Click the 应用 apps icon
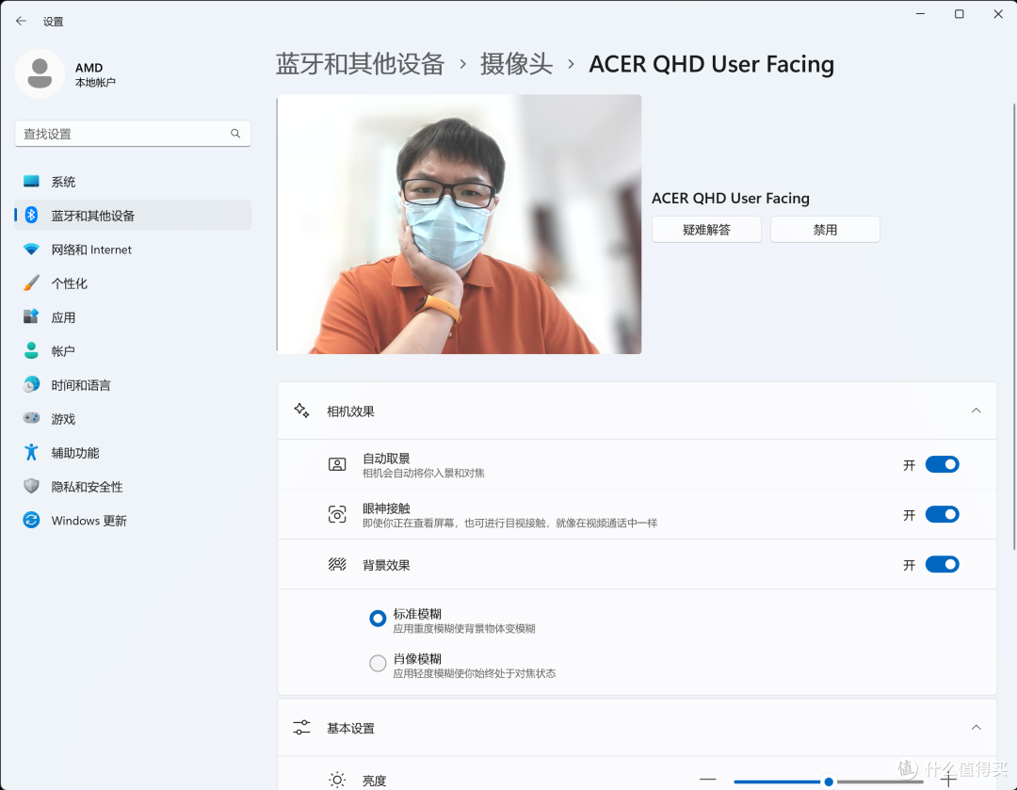Image resolution: width=1017 pixels, height=790 pixels. click(x=31, y=316)
